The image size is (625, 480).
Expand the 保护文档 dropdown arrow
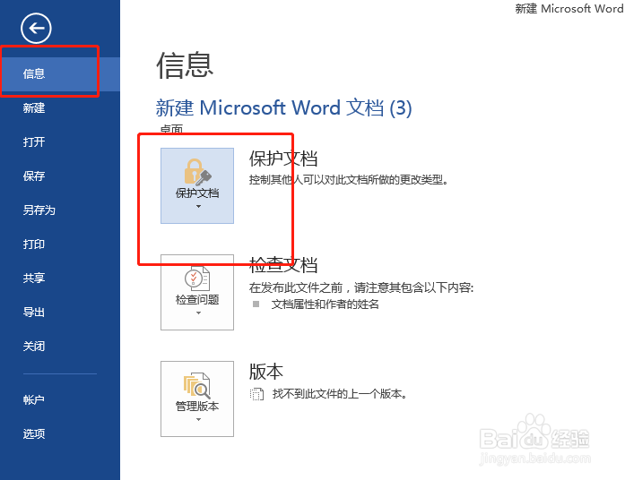[198, 207]
